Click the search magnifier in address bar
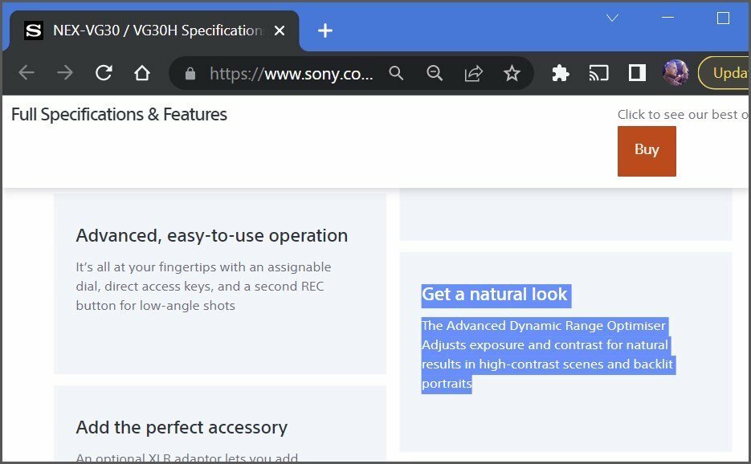751x464 pixels. 396,73
